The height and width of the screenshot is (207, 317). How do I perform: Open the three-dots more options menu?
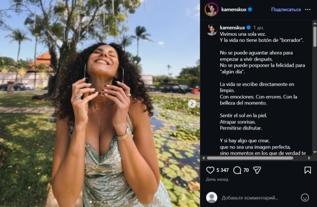307,10
